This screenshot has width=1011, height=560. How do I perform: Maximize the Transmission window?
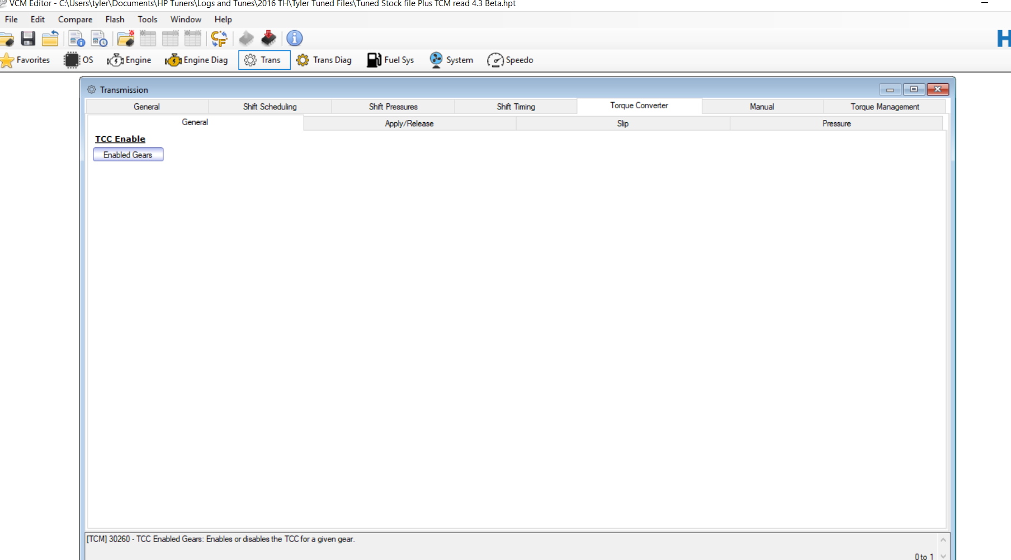pos(914,89)
